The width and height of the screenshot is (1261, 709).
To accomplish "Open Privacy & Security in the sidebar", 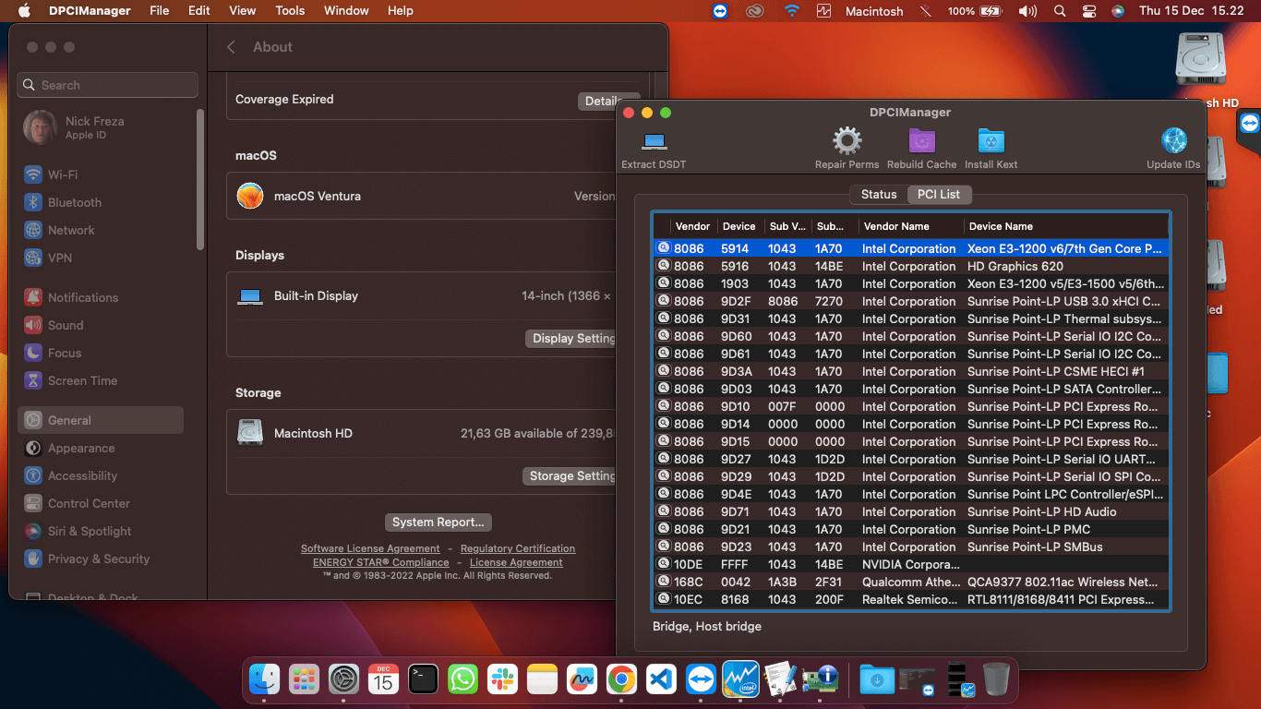I will (x=101, y=559).
